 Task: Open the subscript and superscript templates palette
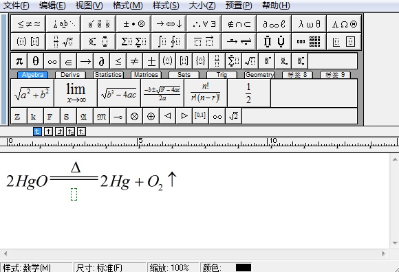click(99, 41)
